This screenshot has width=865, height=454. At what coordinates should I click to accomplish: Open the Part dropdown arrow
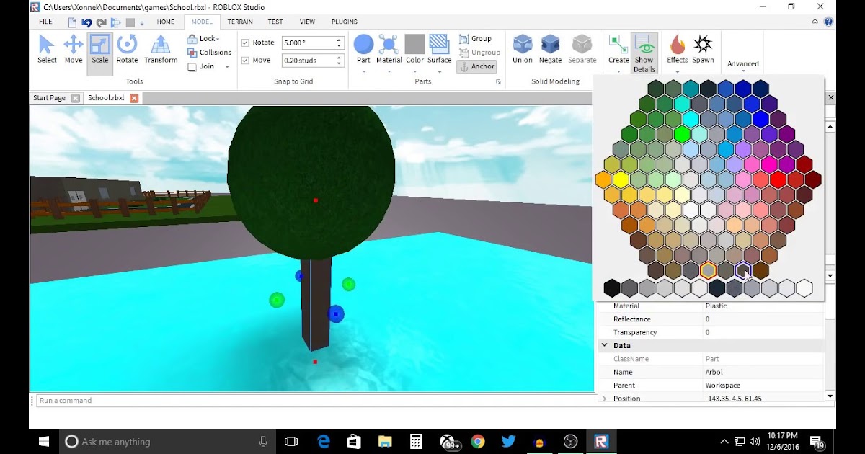click(x=363, y=71)
